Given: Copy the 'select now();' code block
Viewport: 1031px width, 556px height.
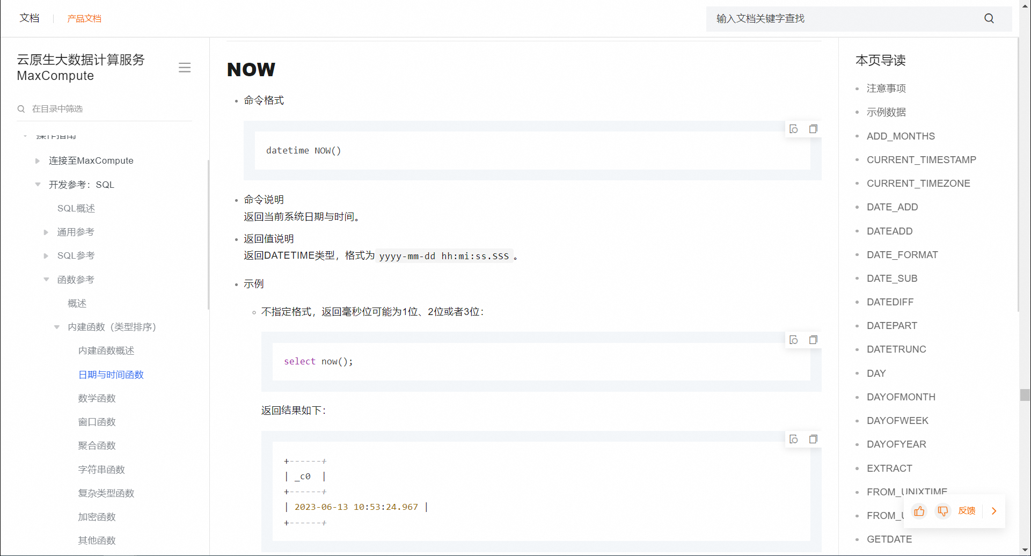Looking at the screenshot, I should point(813,340).
